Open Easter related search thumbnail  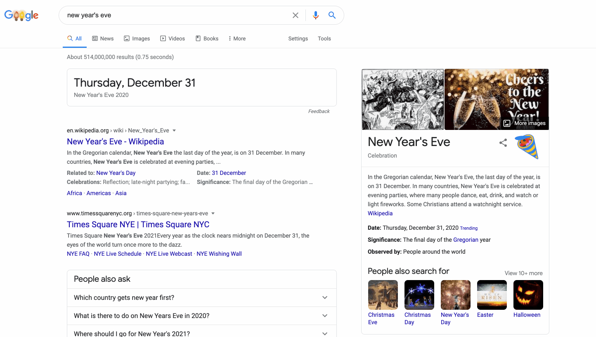click(492, 295)
